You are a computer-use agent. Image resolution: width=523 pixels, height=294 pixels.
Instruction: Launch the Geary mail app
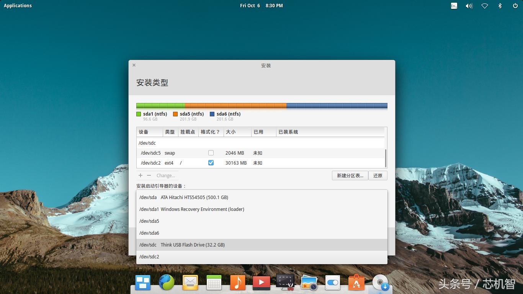pyautogui.click(x=190, y=283)
